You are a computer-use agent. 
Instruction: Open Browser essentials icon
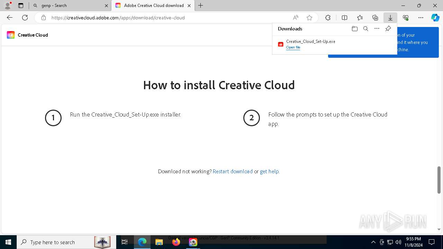[x=406, y=18]
